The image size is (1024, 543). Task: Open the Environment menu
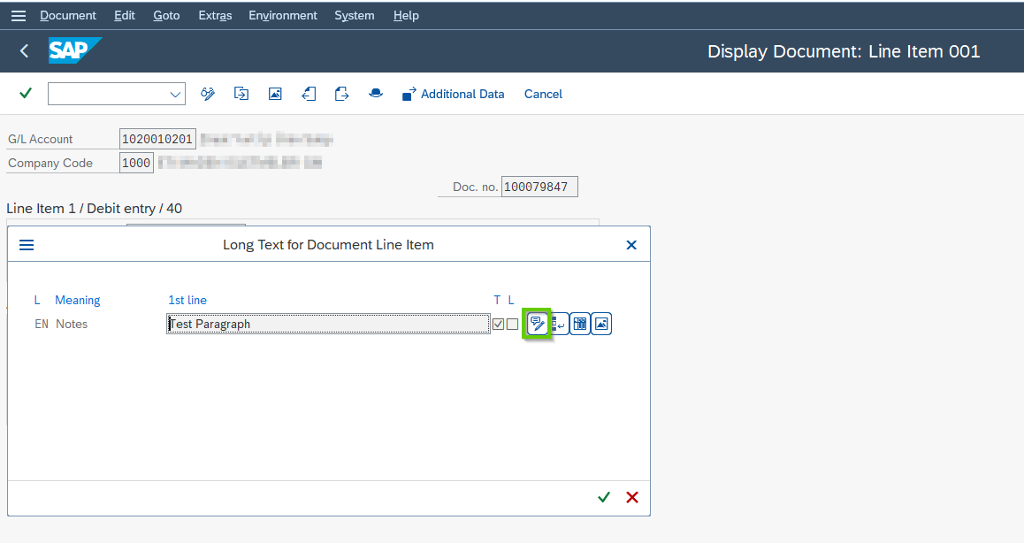point(283,16)
